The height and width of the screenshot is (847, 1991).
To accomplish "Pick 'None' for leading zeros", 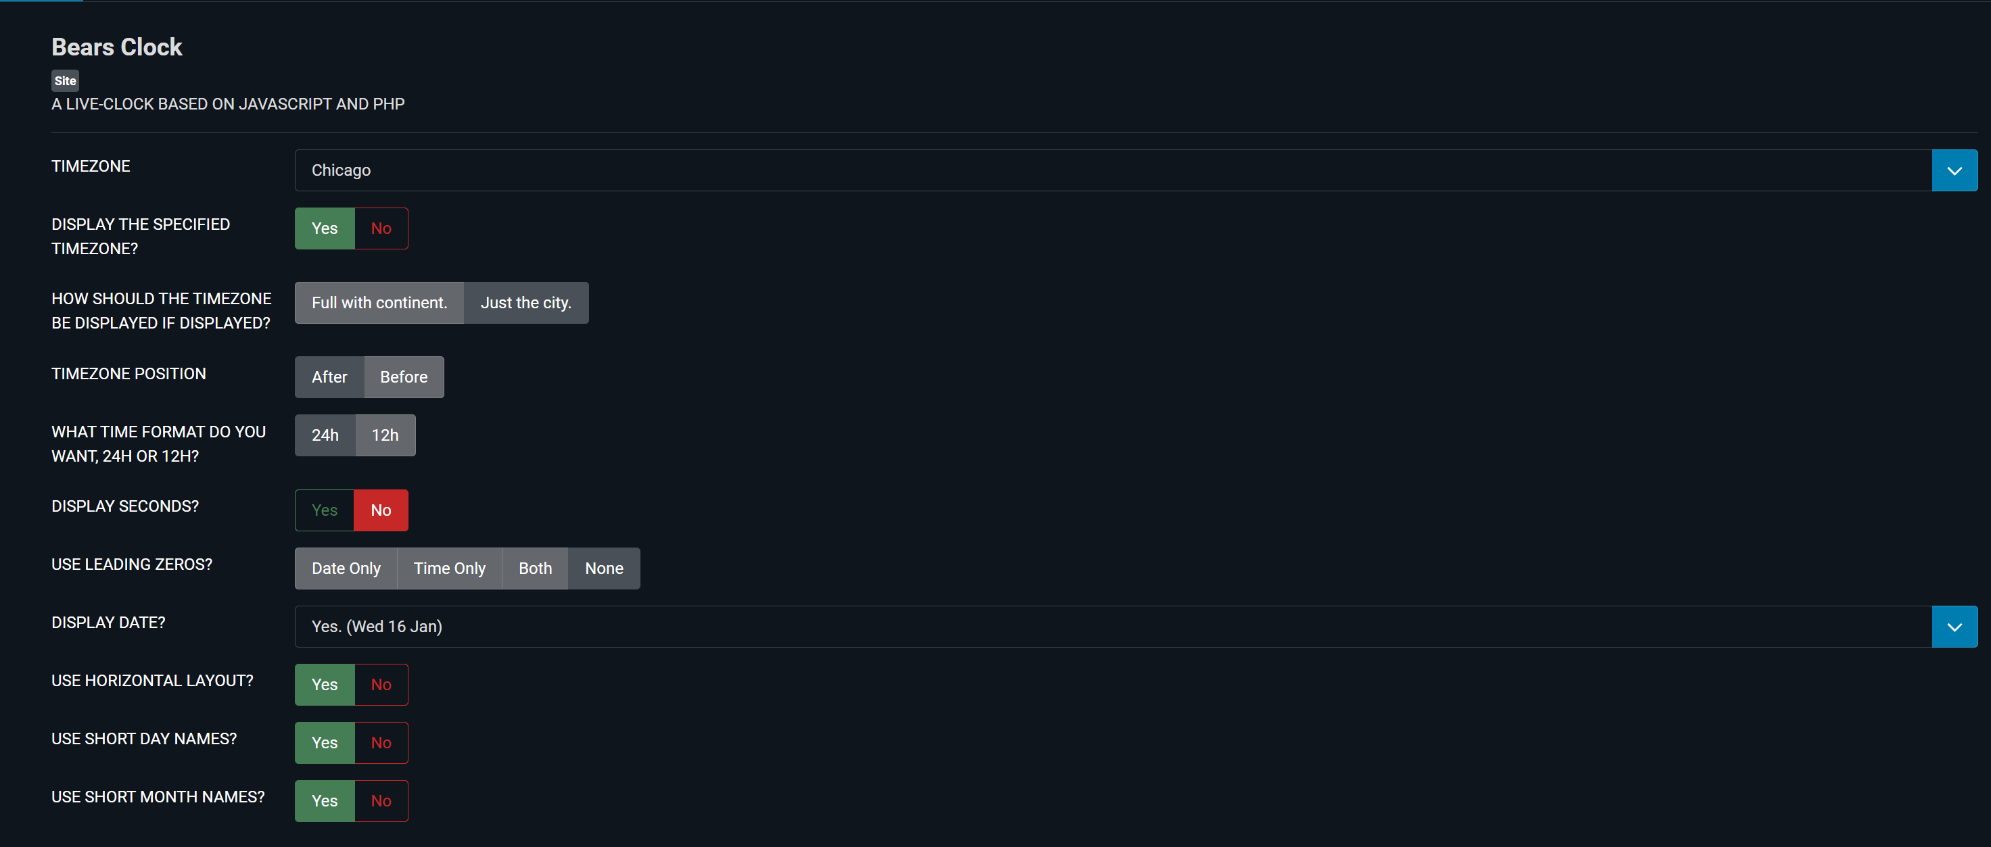I will coord(604,568).
